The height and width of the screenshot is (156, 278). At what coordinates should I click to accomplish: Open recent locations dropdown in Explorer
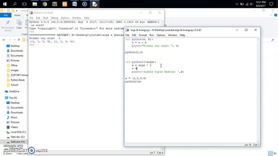click(x=14, y=40)
